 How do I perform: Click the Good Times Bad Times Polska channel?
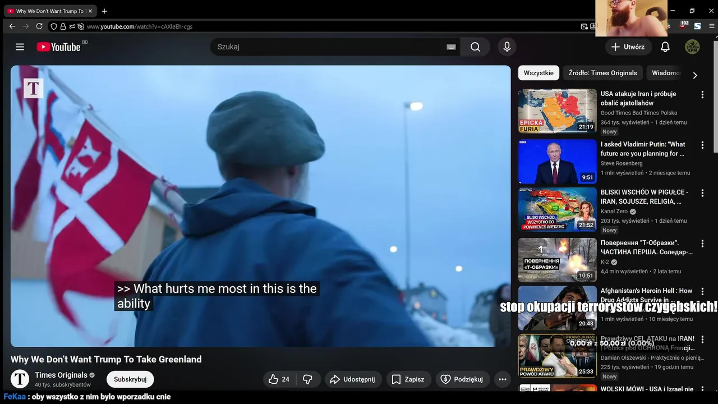coord(639,113)
